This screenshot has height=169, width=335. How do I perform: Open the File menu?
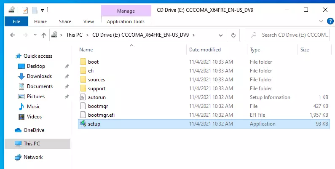point(16,21)
